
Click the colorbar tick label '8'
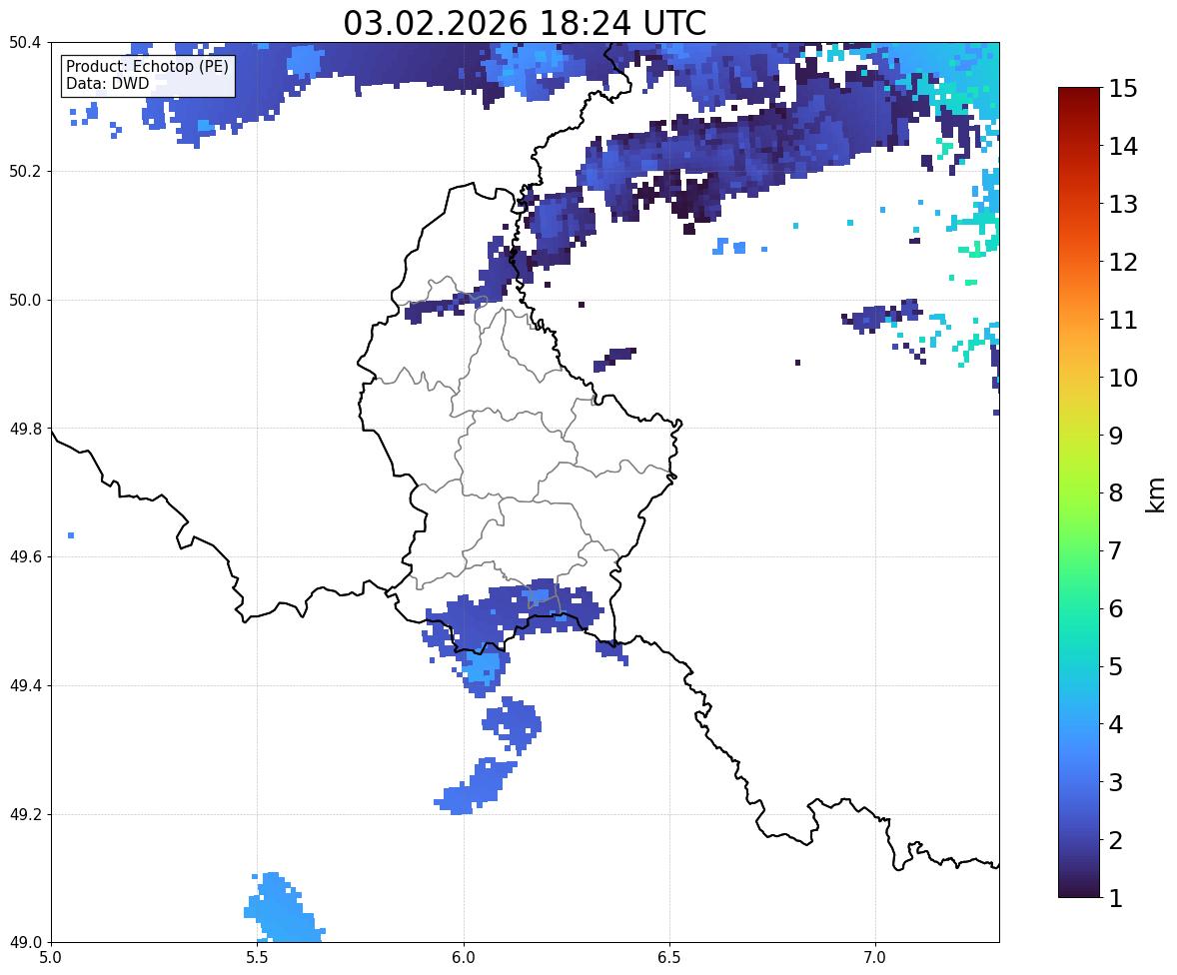[1115, 493]
